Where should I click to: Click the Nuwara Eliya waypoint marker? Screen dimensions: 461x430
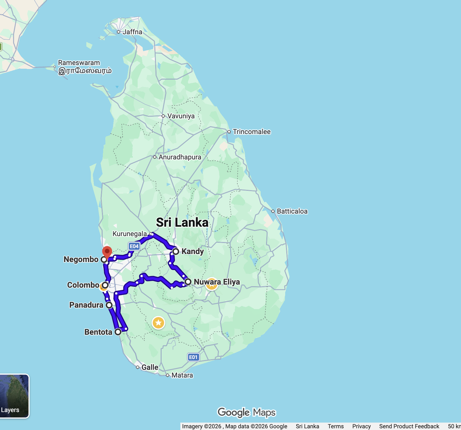[188, 282]
